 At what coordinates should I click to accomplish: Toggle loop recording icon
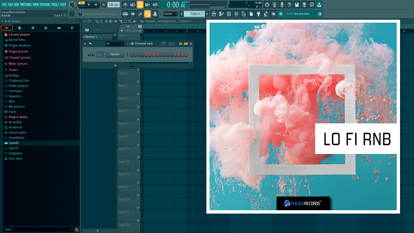[x=155, y=5]
